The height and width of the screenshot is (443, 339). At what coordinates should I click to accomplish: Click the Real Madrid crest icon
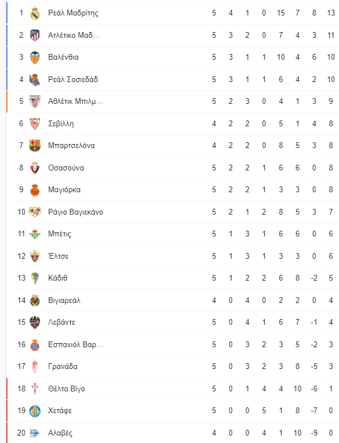tap(35, 13)
